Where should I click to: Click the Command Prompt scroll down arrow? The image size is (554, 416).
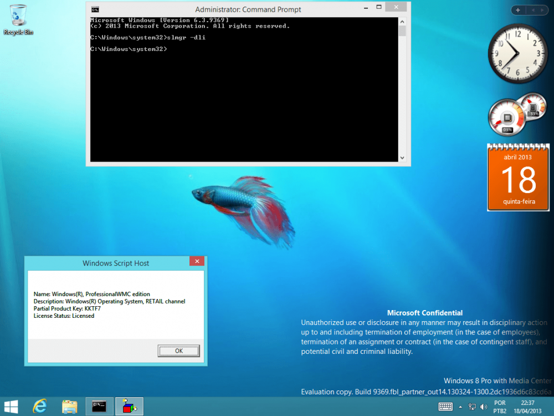pyautogui.click(x=402, y=158)
